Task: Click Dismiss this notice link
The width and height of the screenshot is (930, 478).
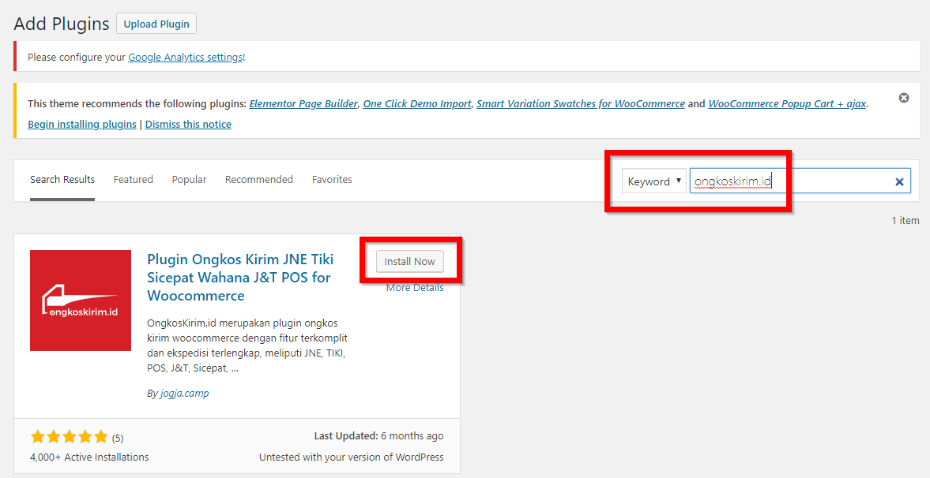Action: tap(188, 125)
